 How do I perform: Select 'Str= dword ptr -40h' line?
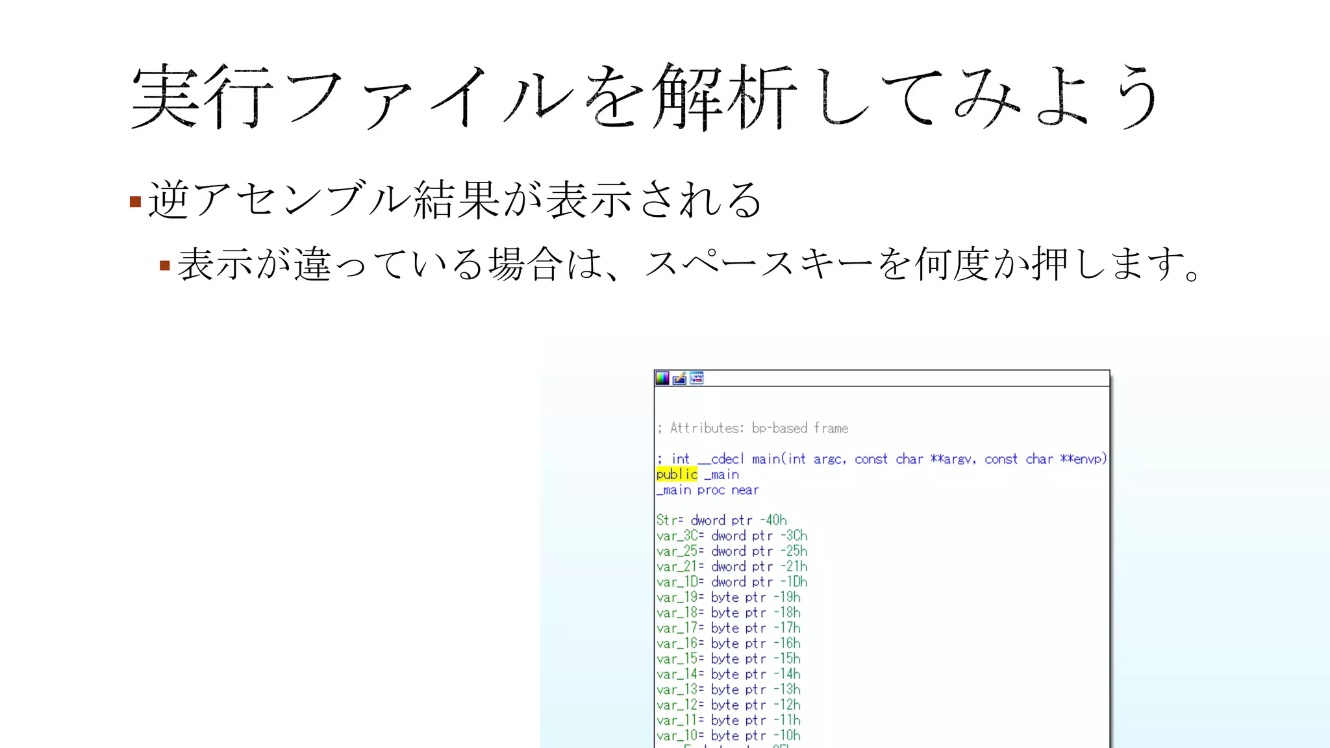click(721, 520)
